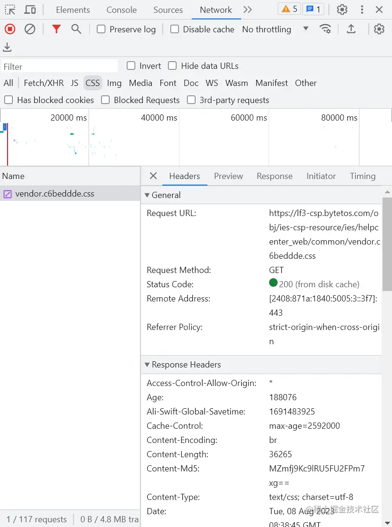Click the Request URL value text
Screen dimensions: 392x527
(x=325, y=235)
